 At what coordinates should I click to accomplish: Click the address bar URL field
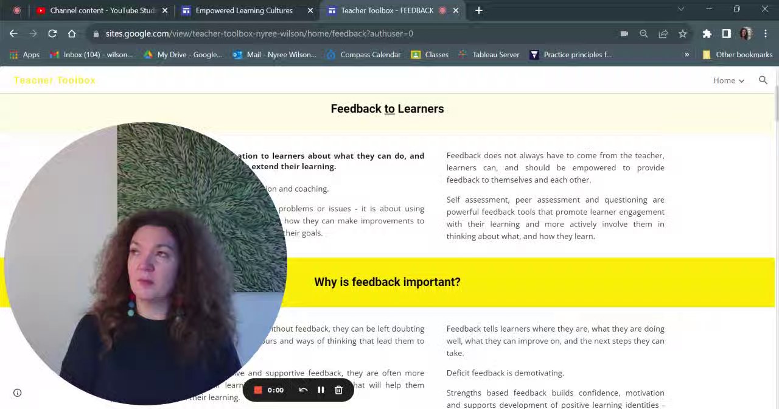(359, 34)
